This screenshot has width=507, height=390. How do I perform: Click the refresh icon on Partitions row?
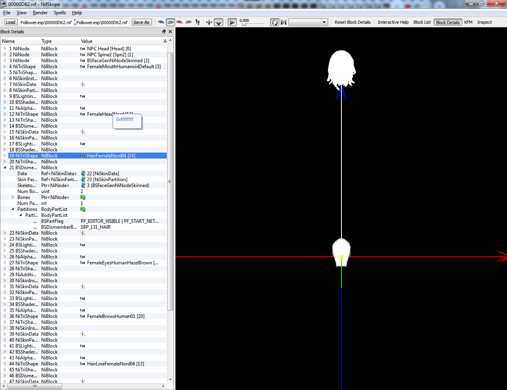point(83,209)
